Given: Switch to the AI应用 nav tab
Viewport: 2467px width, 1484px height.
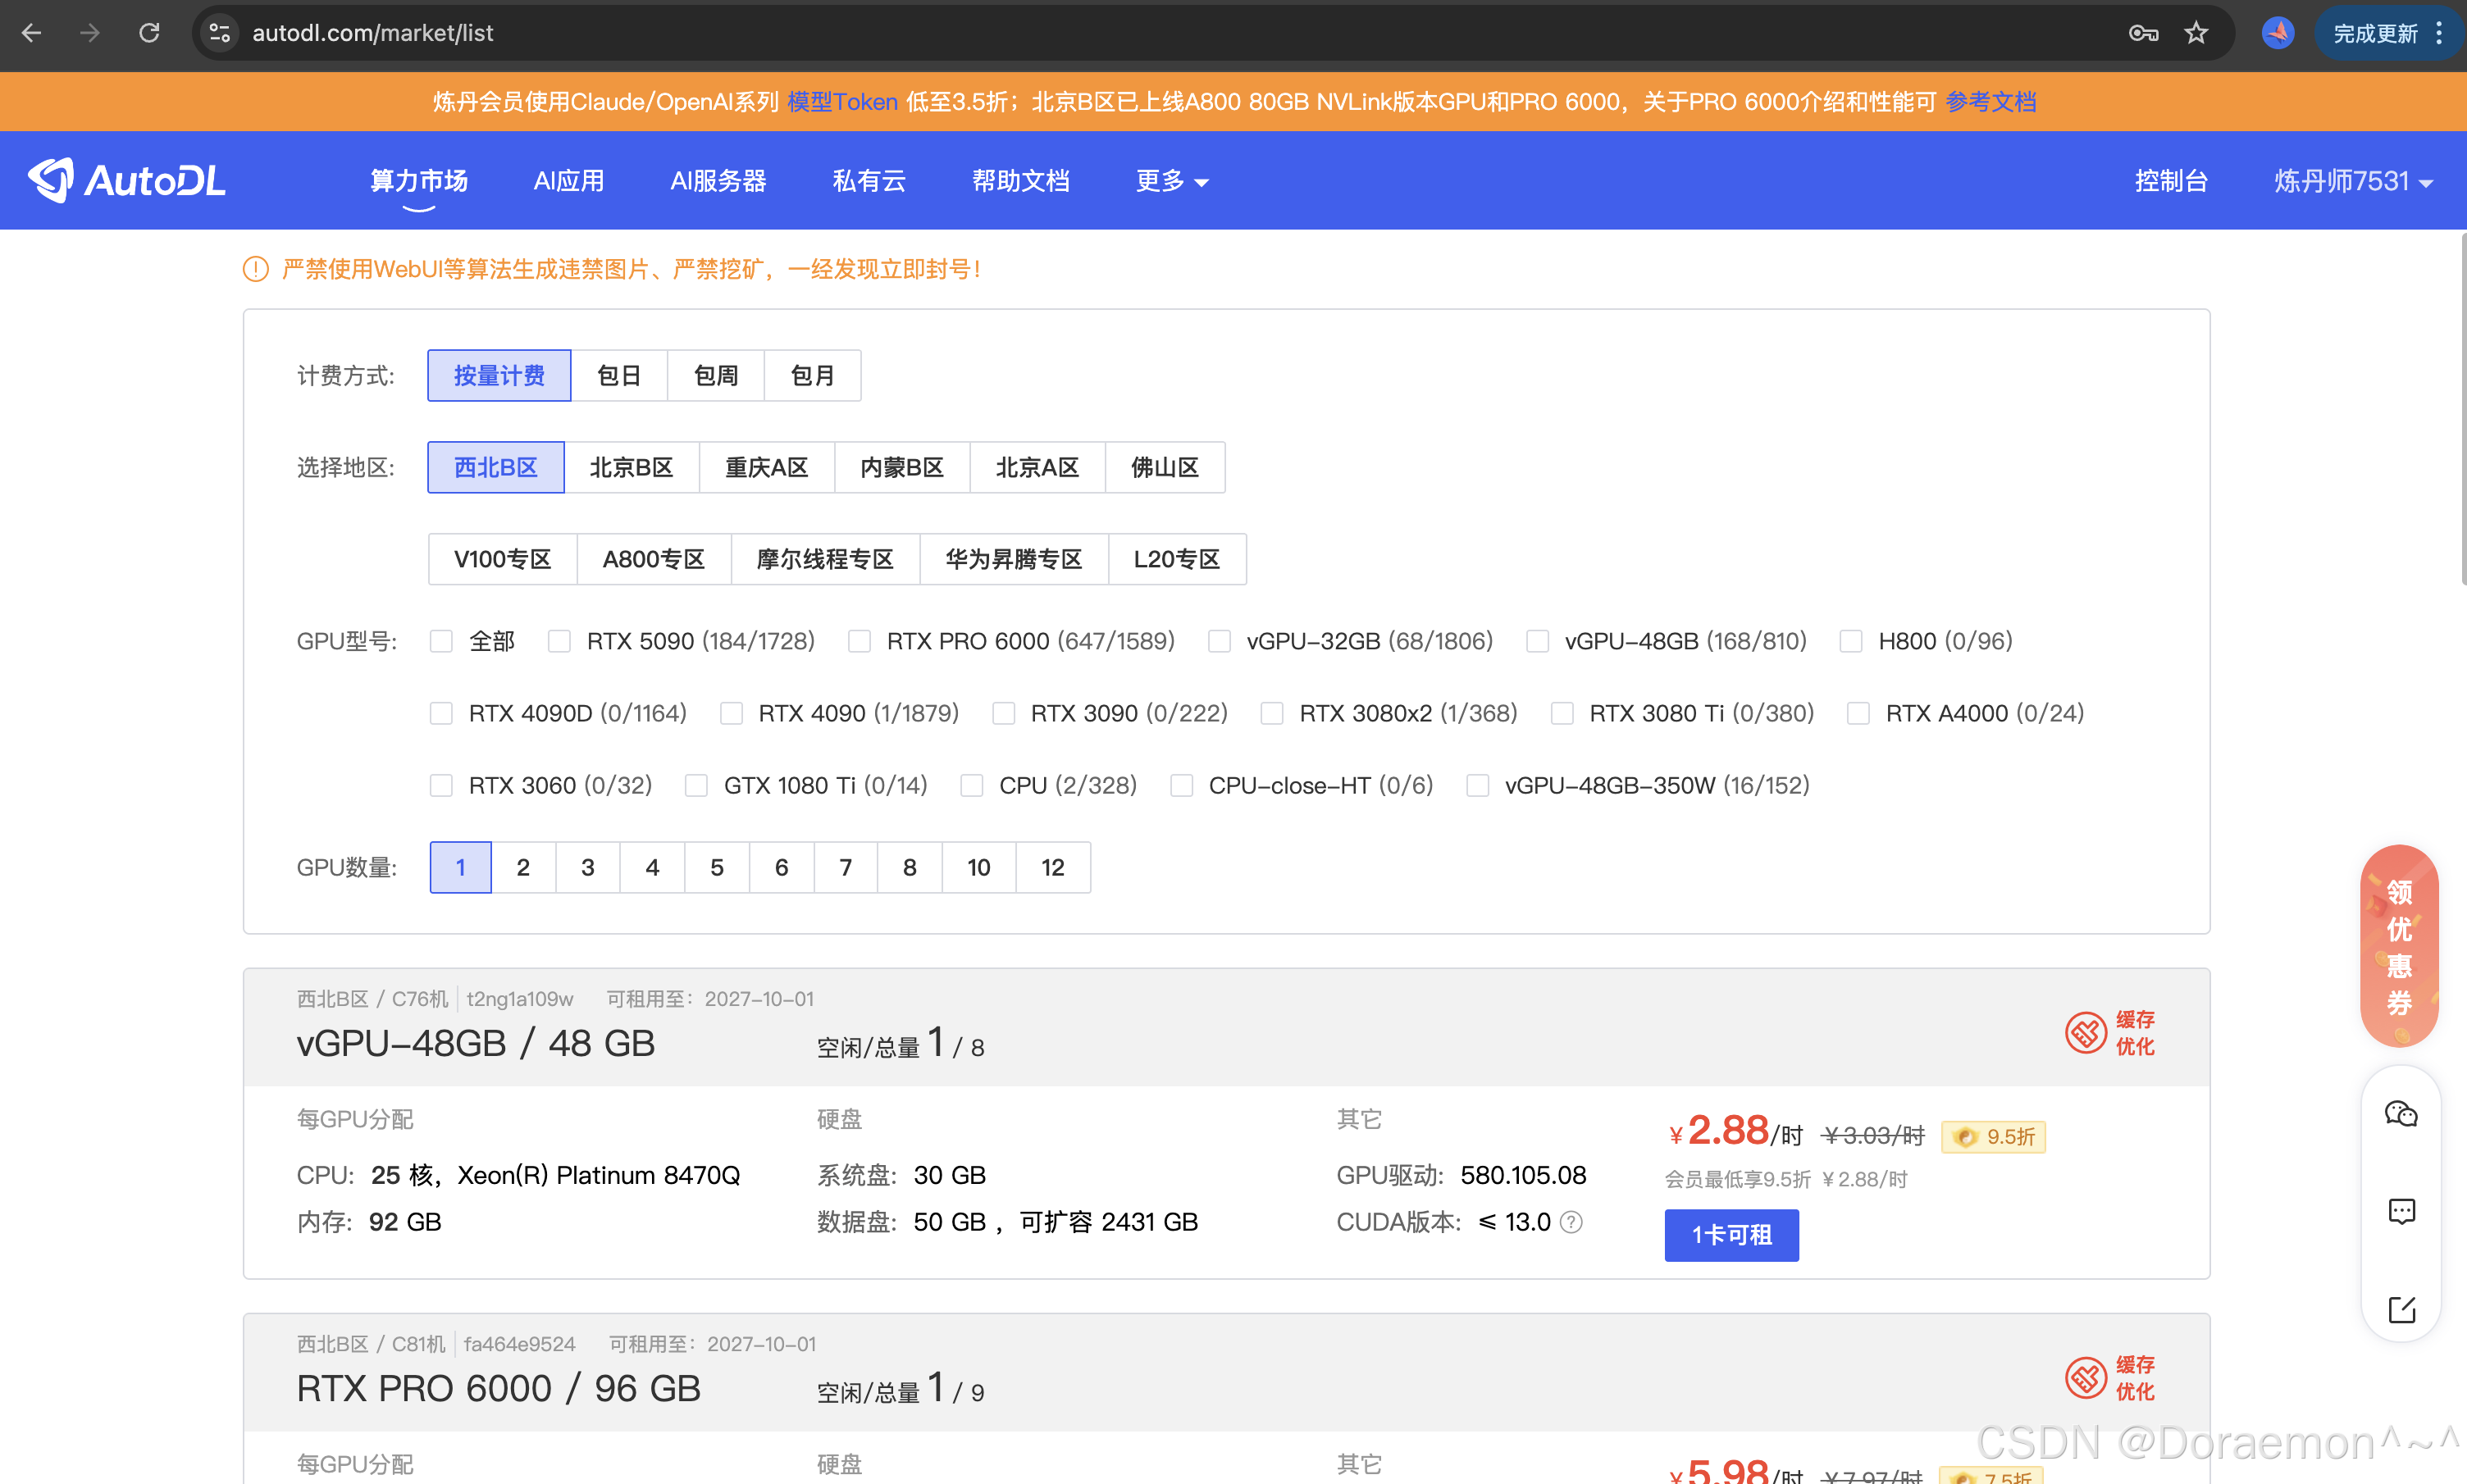Looking at the screenshot, I should [568, 181].
